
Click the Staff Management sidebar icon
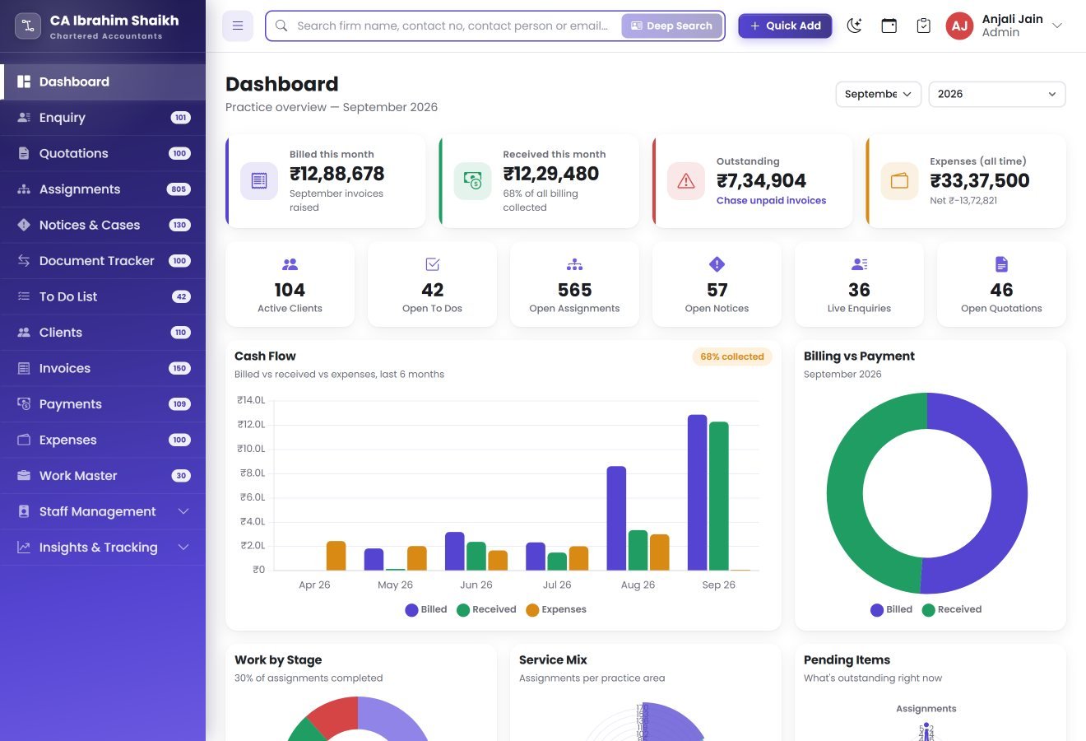[24, 511]
